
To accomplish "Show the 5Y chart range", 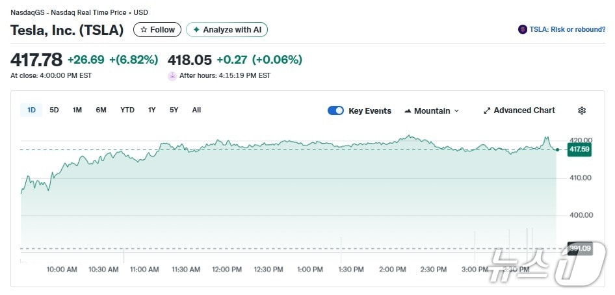I will (174, 110).
